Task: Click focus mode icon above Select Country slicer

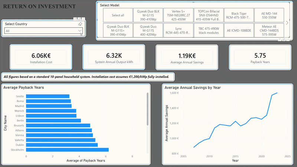Action: [x=79, y=19]
